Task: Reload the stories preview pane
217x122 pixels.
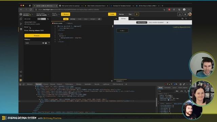Action: [186, 19]
